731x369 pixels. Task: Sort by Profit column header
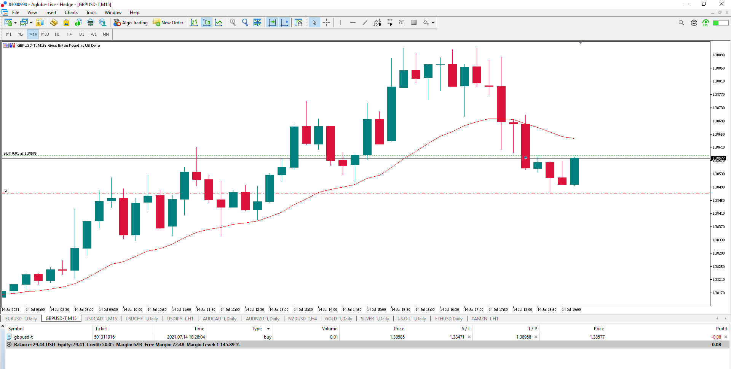click(721, 329)
